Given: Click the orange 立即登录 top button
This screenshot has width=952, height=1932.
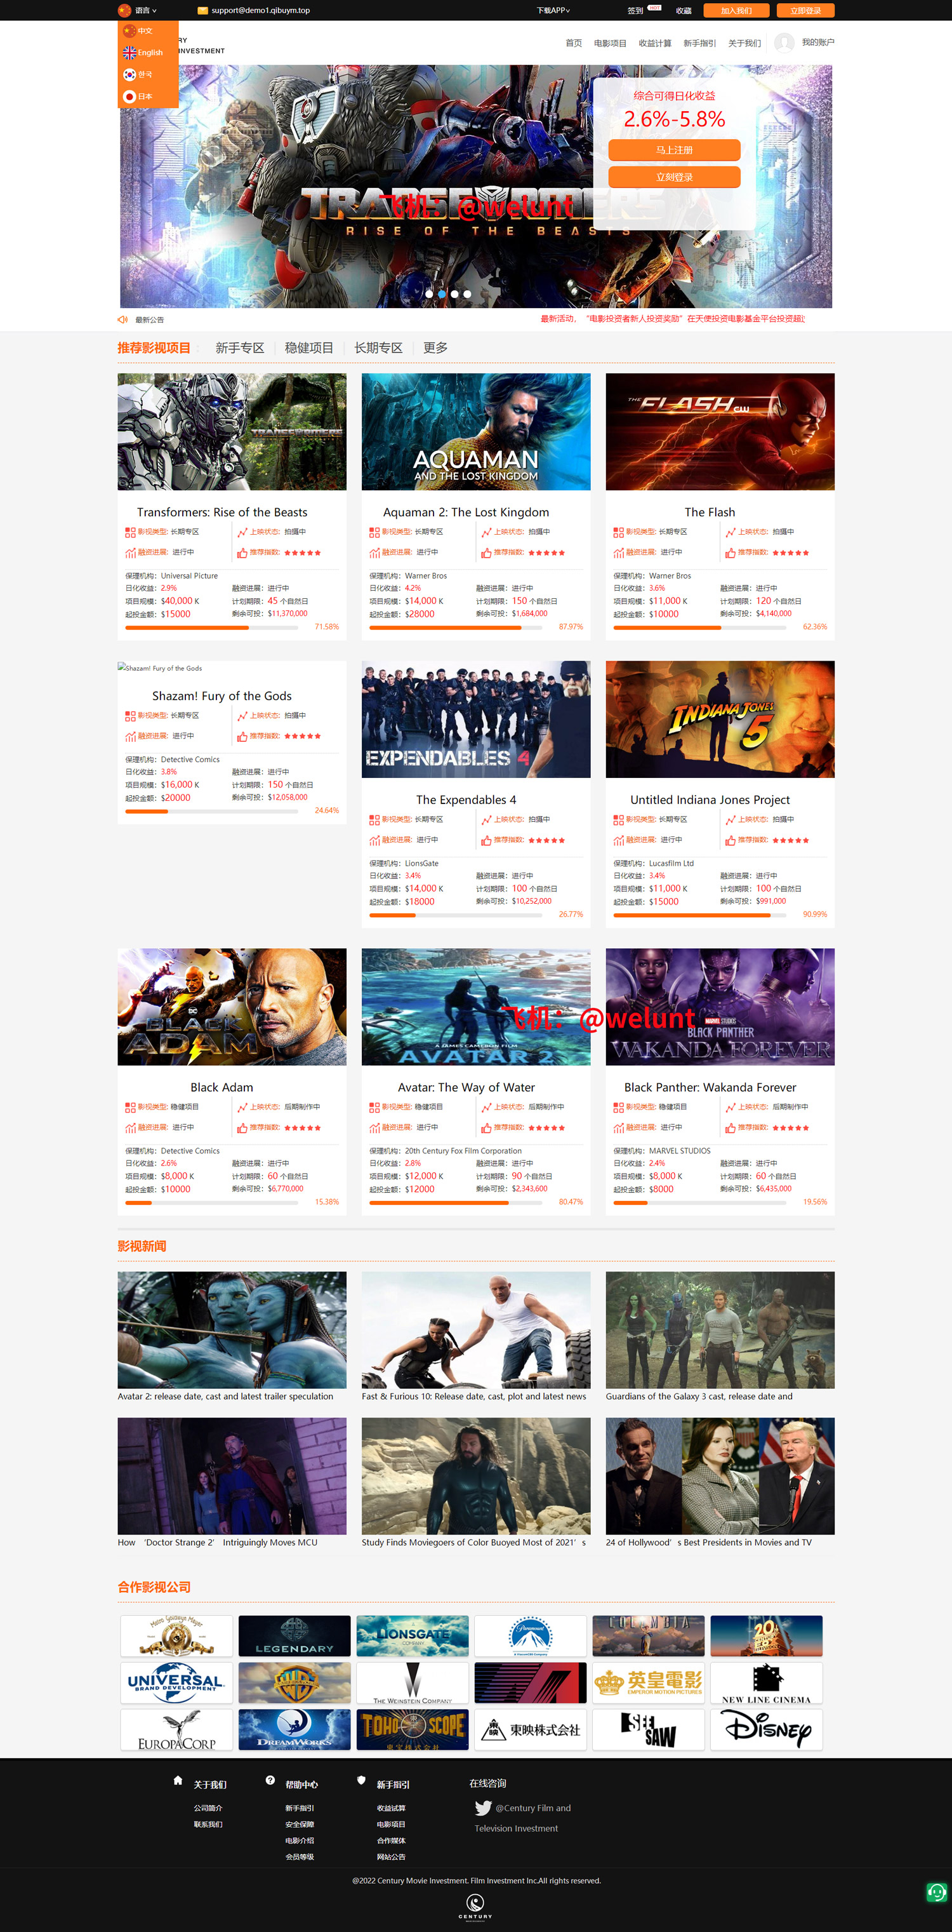Looking at the screenshot, I should click(805, 11).
